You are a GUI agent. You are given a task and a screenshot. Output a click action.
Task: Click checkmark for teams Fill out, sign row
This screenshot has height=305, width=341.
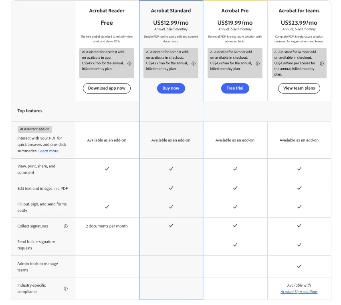(x=299, y=207)
